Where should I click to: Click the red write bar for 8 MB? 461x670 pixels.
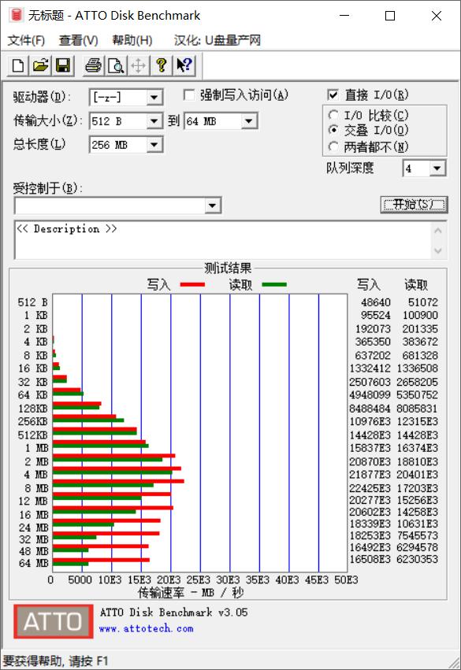tap(118, 481)
